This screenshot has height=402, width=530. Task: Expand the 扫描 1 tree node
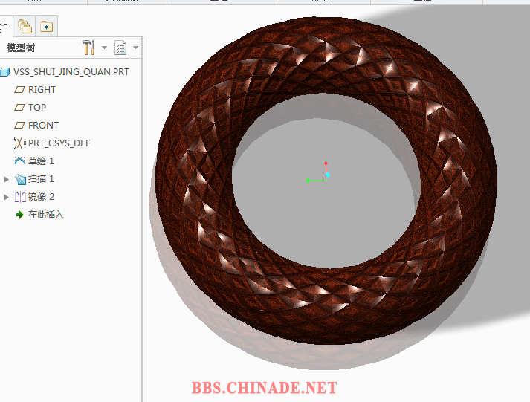pos(7,179)
